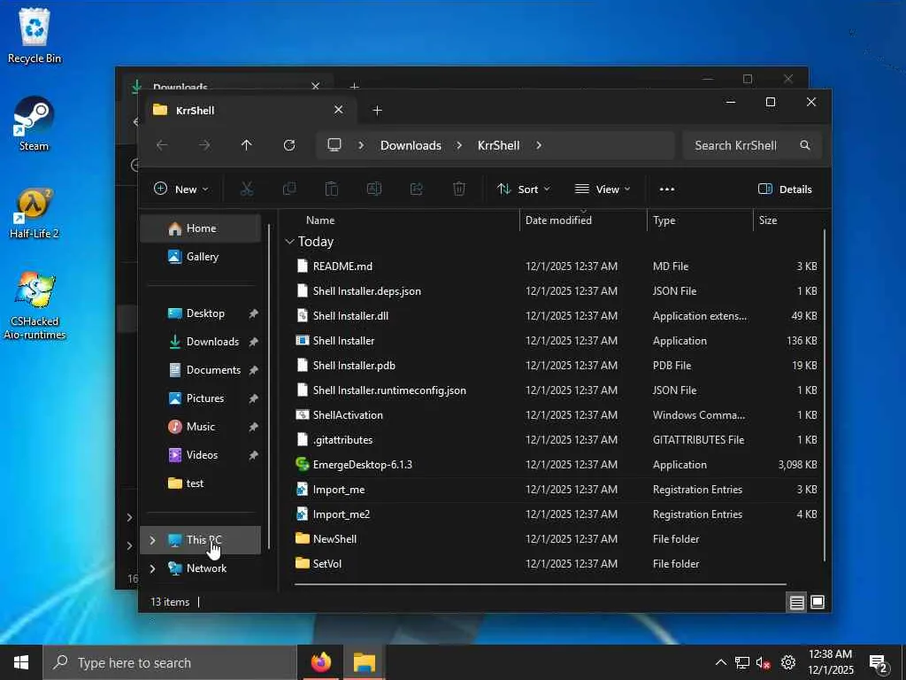Add a new tab in KrrShell window
The image size is (906, 680).
377,110
